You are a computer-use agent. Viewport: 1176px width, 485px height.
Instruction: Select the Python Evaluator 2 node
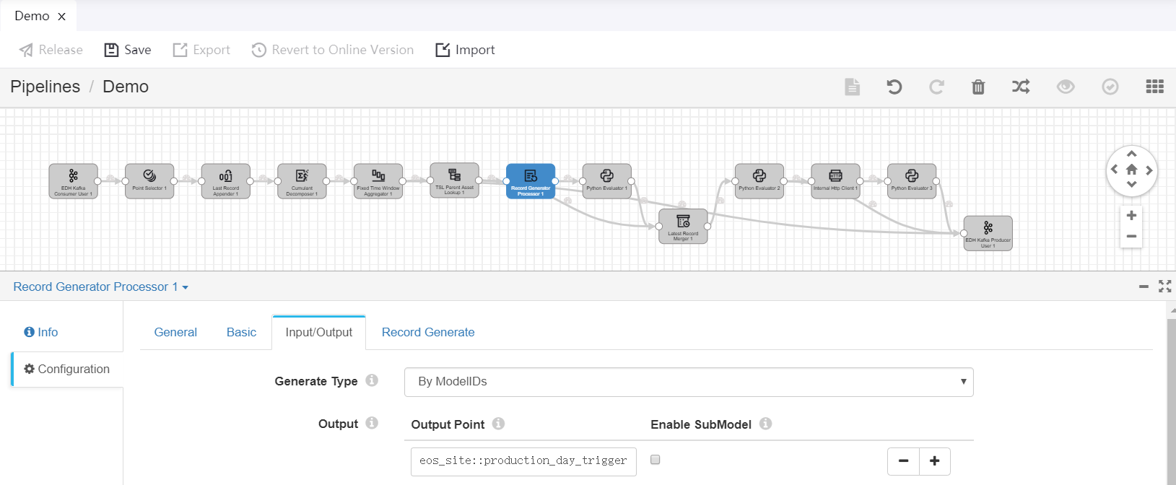click(x=759, y=180)
